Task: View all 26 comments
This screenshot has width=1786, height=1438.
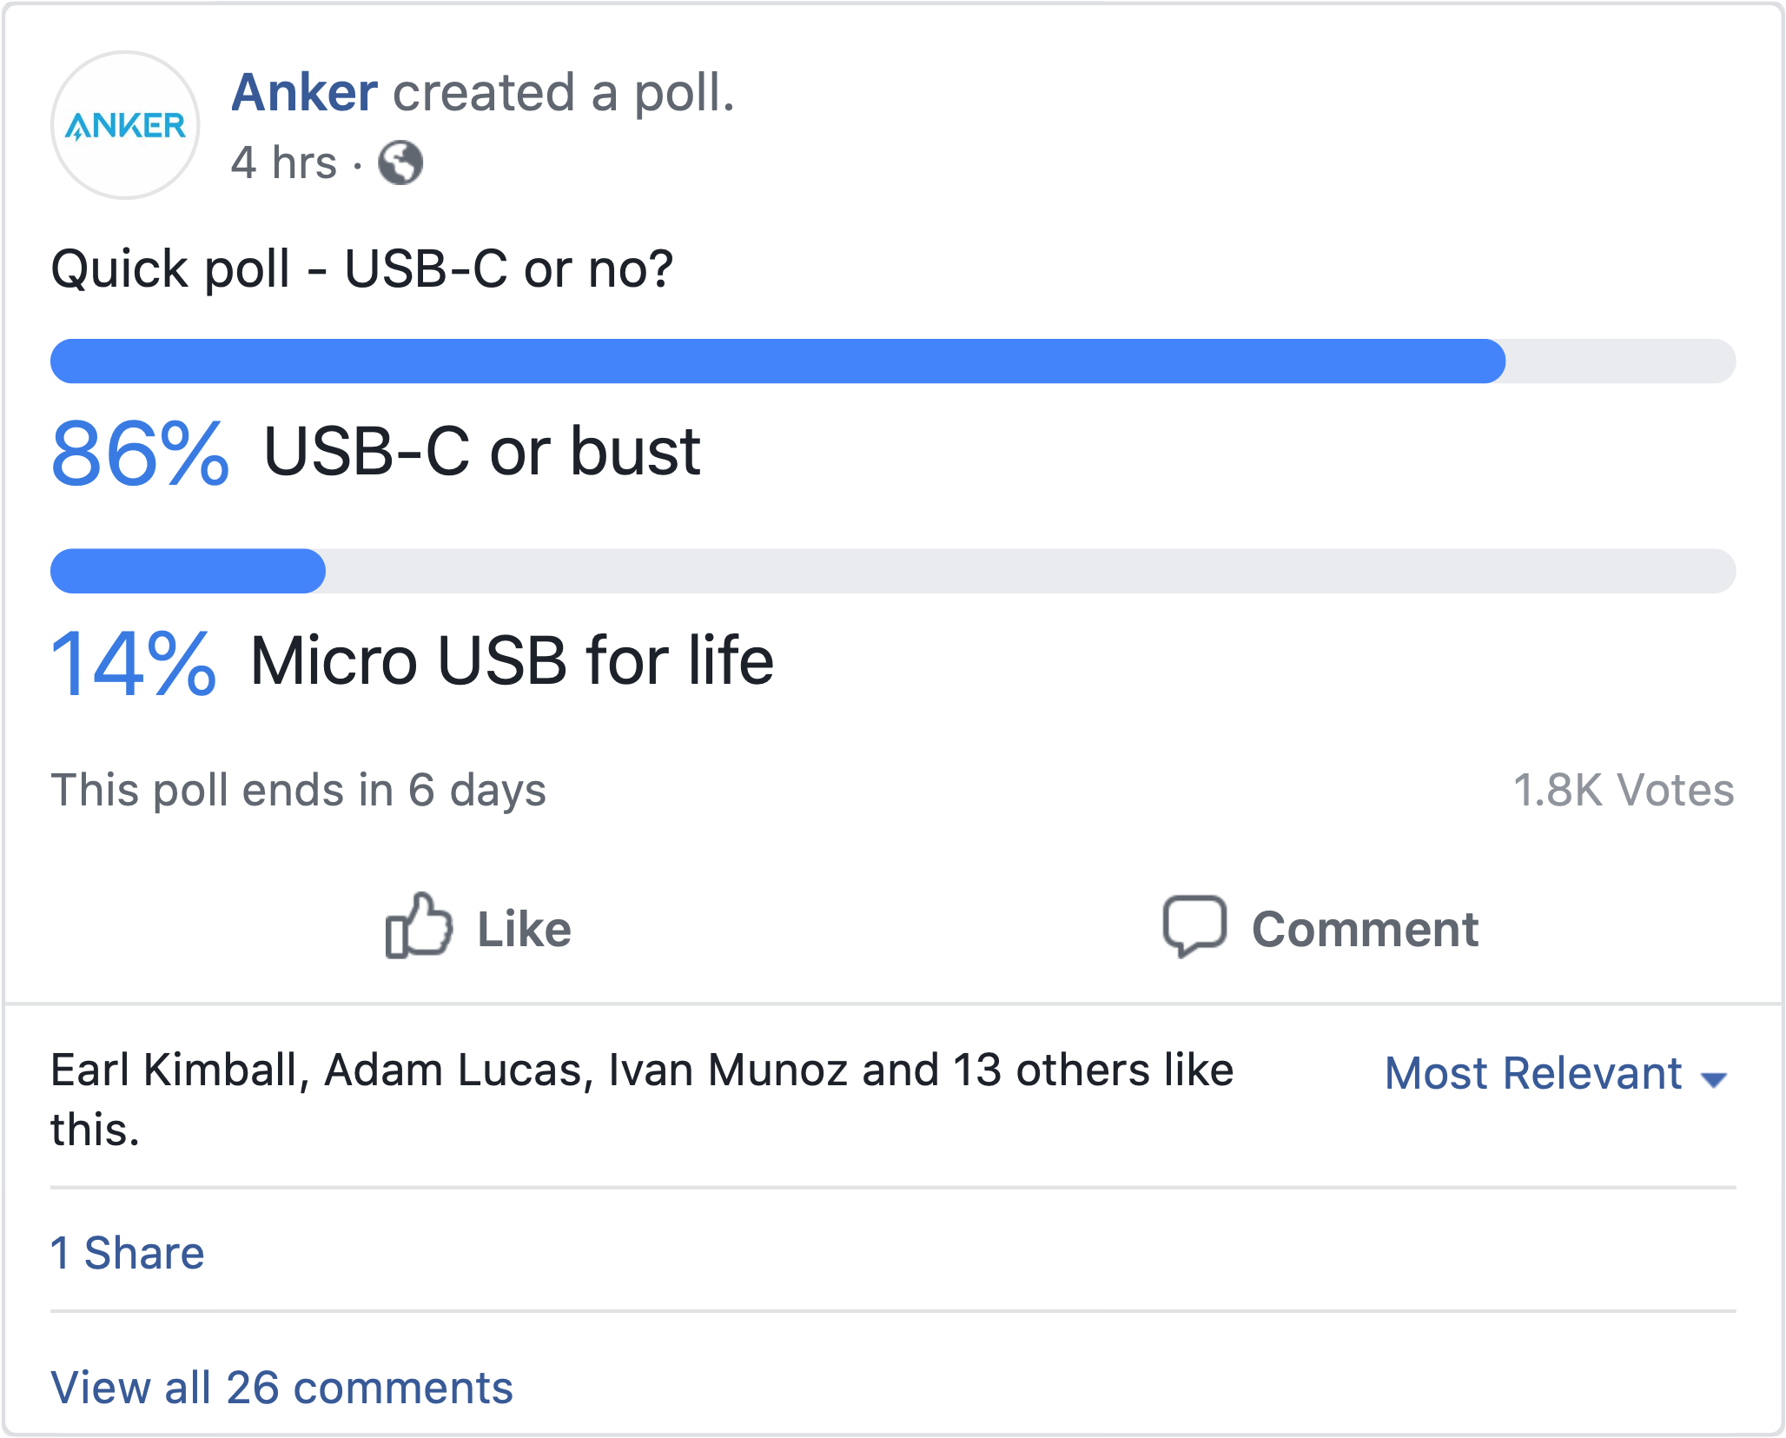Action: pyautogui.click(x=282, y=1388)
